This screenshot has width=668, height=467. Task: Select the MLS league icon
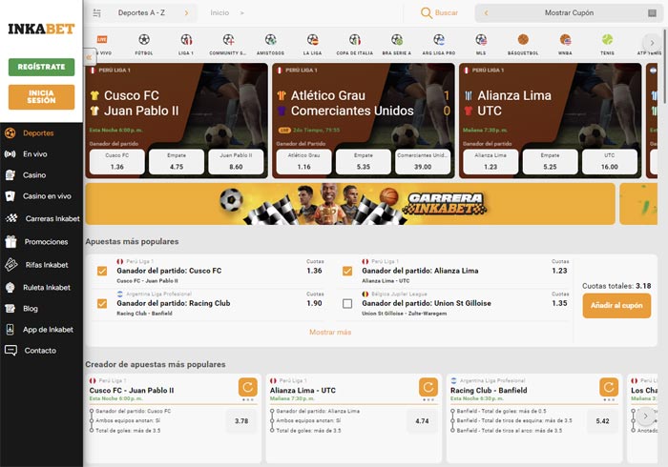pyautogui.click(x=481, y=40)
